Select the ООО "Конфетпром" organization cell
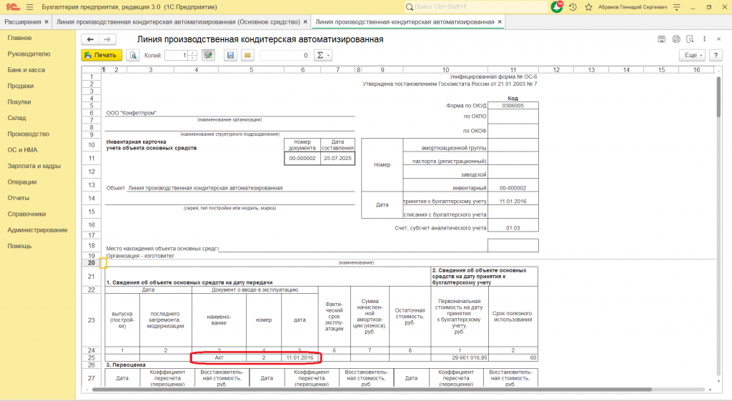Screen dimensions: 732x401 (x=229, y=113)
